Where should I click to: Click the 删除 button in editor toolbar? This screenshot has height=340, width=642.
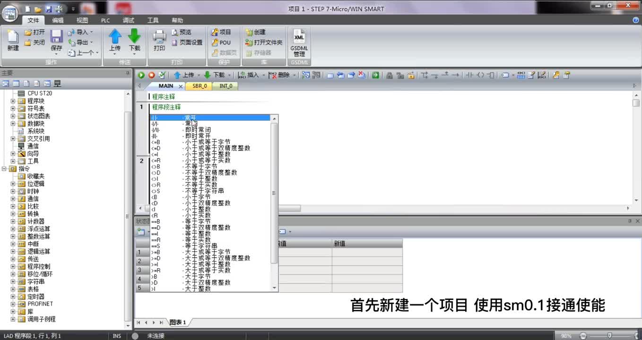click(x=279, y=75)
